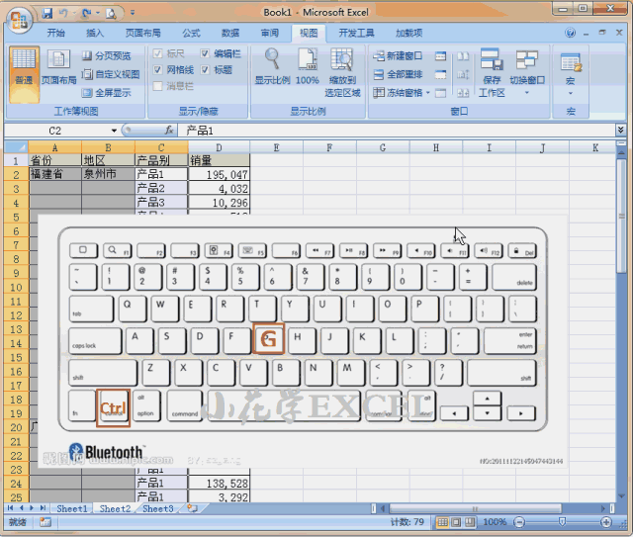
Task: Open the Developer (开发工具) tab
Action: [356, 33]
